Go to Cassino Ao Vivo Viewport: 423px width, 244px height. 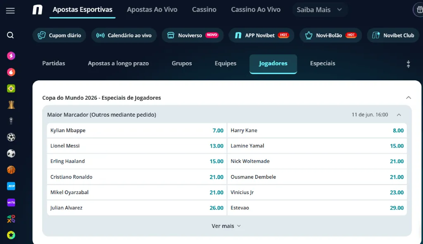coord(256,10)
